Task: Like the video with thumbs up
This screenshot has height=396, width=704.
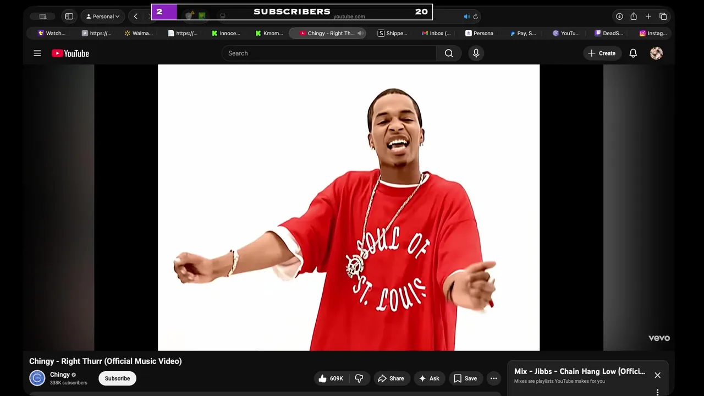Action: point(331,378)
